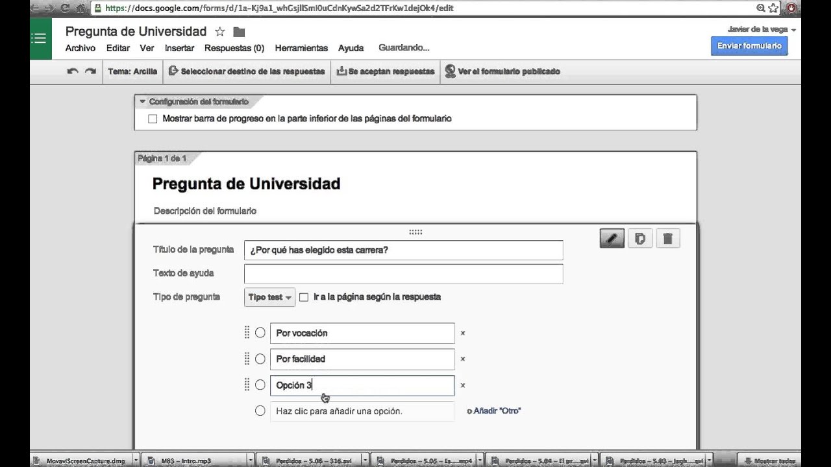Grab the drag handle beside 'Opción 3'
The height and width of the screenshot is (467, 831).
coord(247,385)
